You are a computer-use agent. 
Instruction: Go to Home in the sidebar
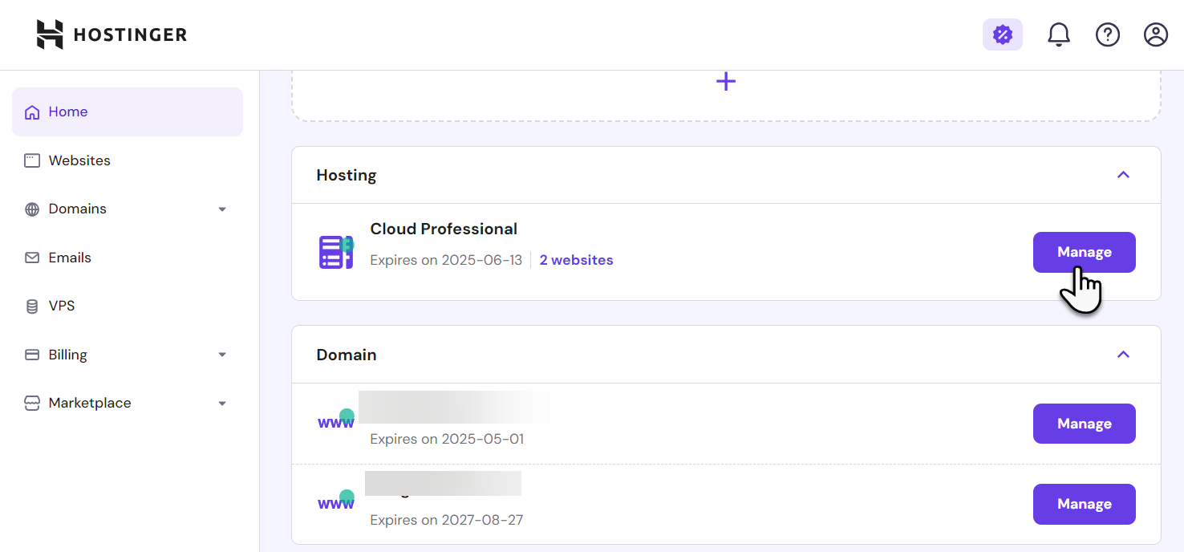point(128,112)
